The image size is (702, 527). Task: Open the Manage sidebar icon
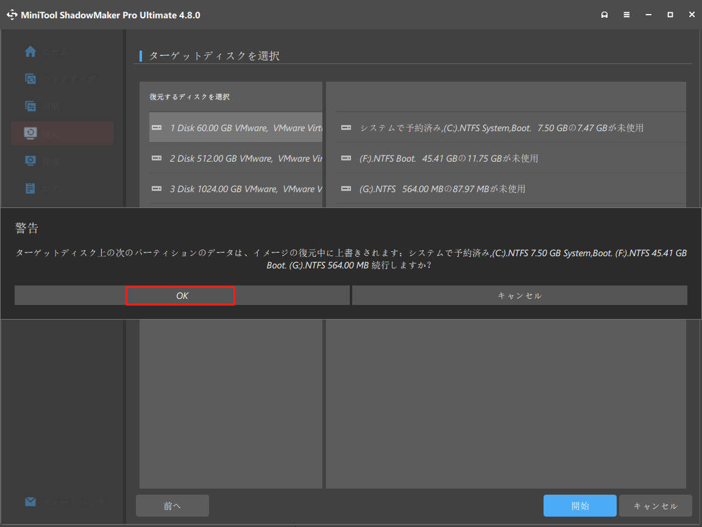coord(30,161)
